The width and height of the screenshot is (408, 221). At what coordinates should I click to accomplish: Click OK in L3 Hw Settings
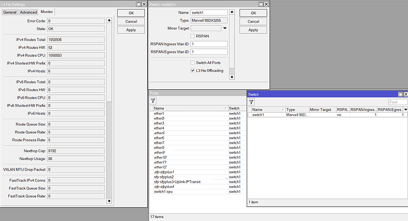click(131, 13)
